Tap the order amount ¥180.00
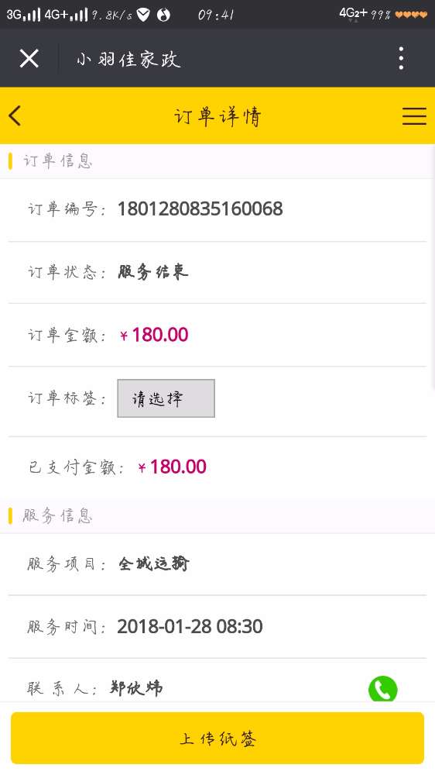This screenshot has width=435, height=775. pos(154,335)
